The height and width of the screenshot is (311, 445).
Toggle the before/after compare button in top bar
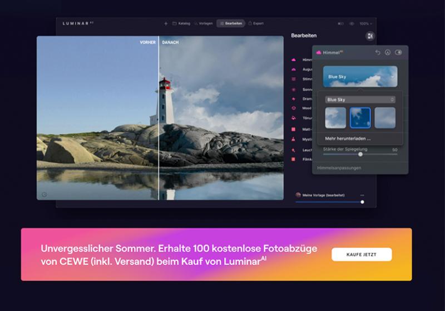coord(341,24)
